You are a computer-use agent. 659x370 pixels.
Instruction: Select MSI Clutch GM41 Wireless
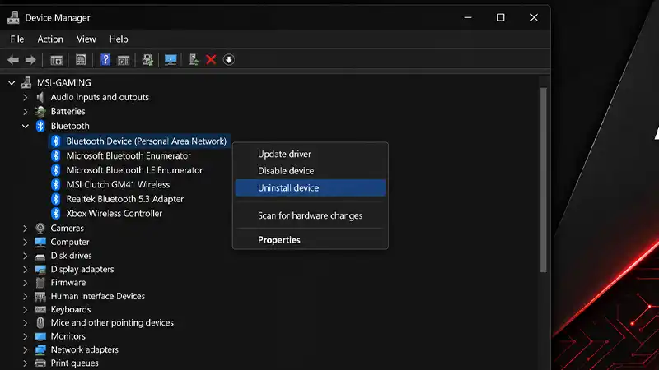coord(118,184)
